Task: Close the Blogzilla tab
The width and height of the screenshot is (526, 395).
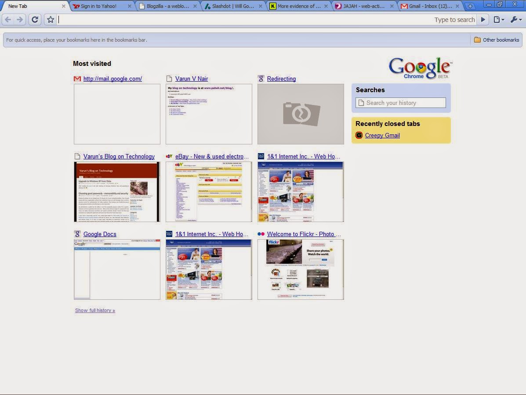Action: [195, 6]
